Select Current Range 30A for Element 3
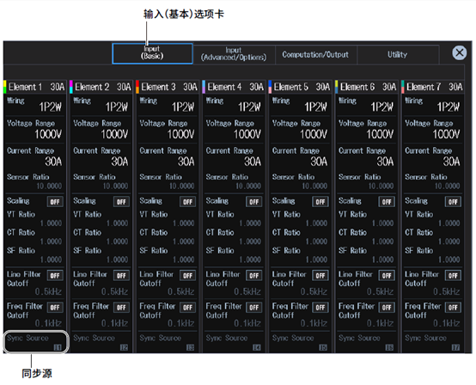 click(168, 156)
